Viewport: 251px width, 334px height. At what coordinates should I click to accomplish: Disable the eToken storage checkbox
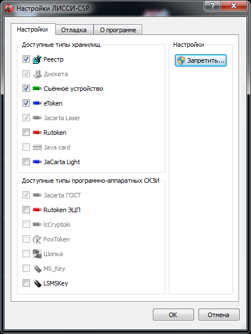(26, 103)
